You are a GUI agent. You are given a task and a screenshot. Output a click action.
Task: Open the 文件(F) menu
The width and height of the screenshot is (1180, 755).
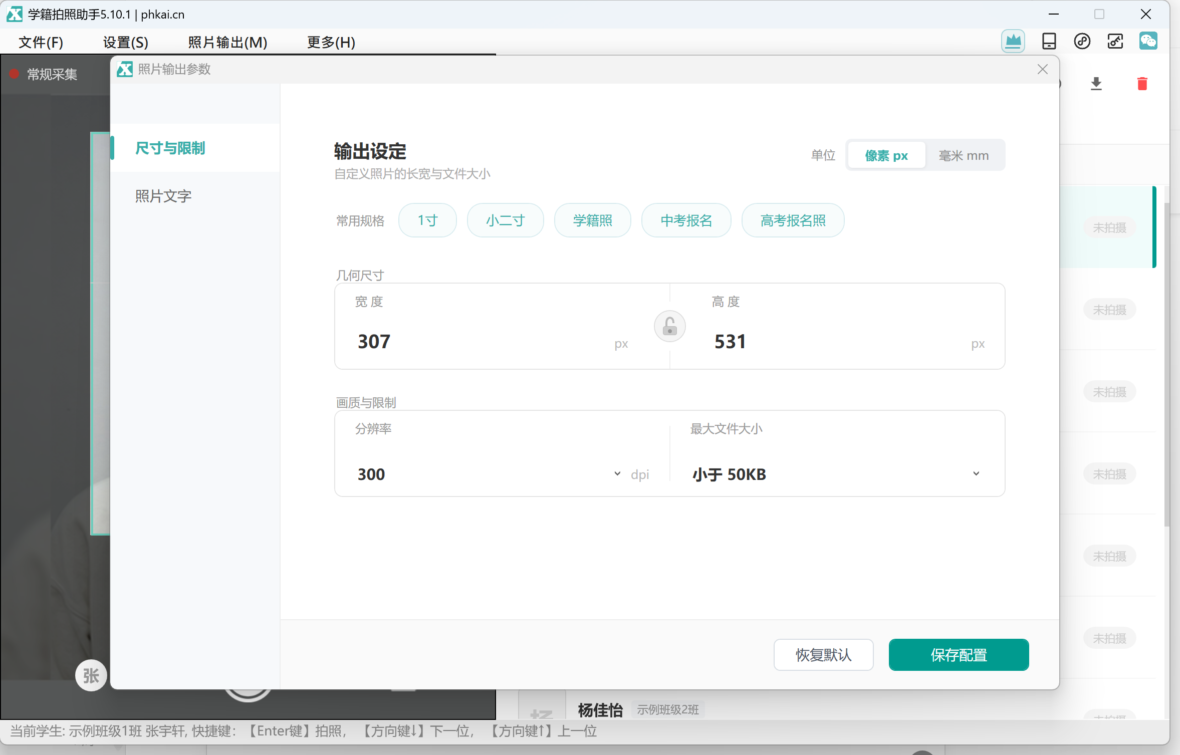tap(41, 42)
